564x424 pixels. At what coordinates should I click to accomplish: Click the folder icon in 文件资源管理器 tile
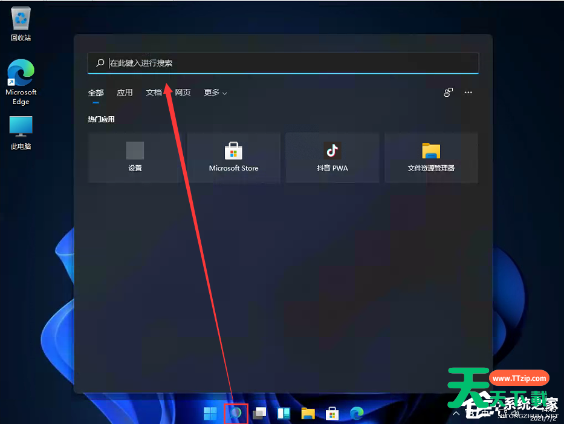[431, 151]
